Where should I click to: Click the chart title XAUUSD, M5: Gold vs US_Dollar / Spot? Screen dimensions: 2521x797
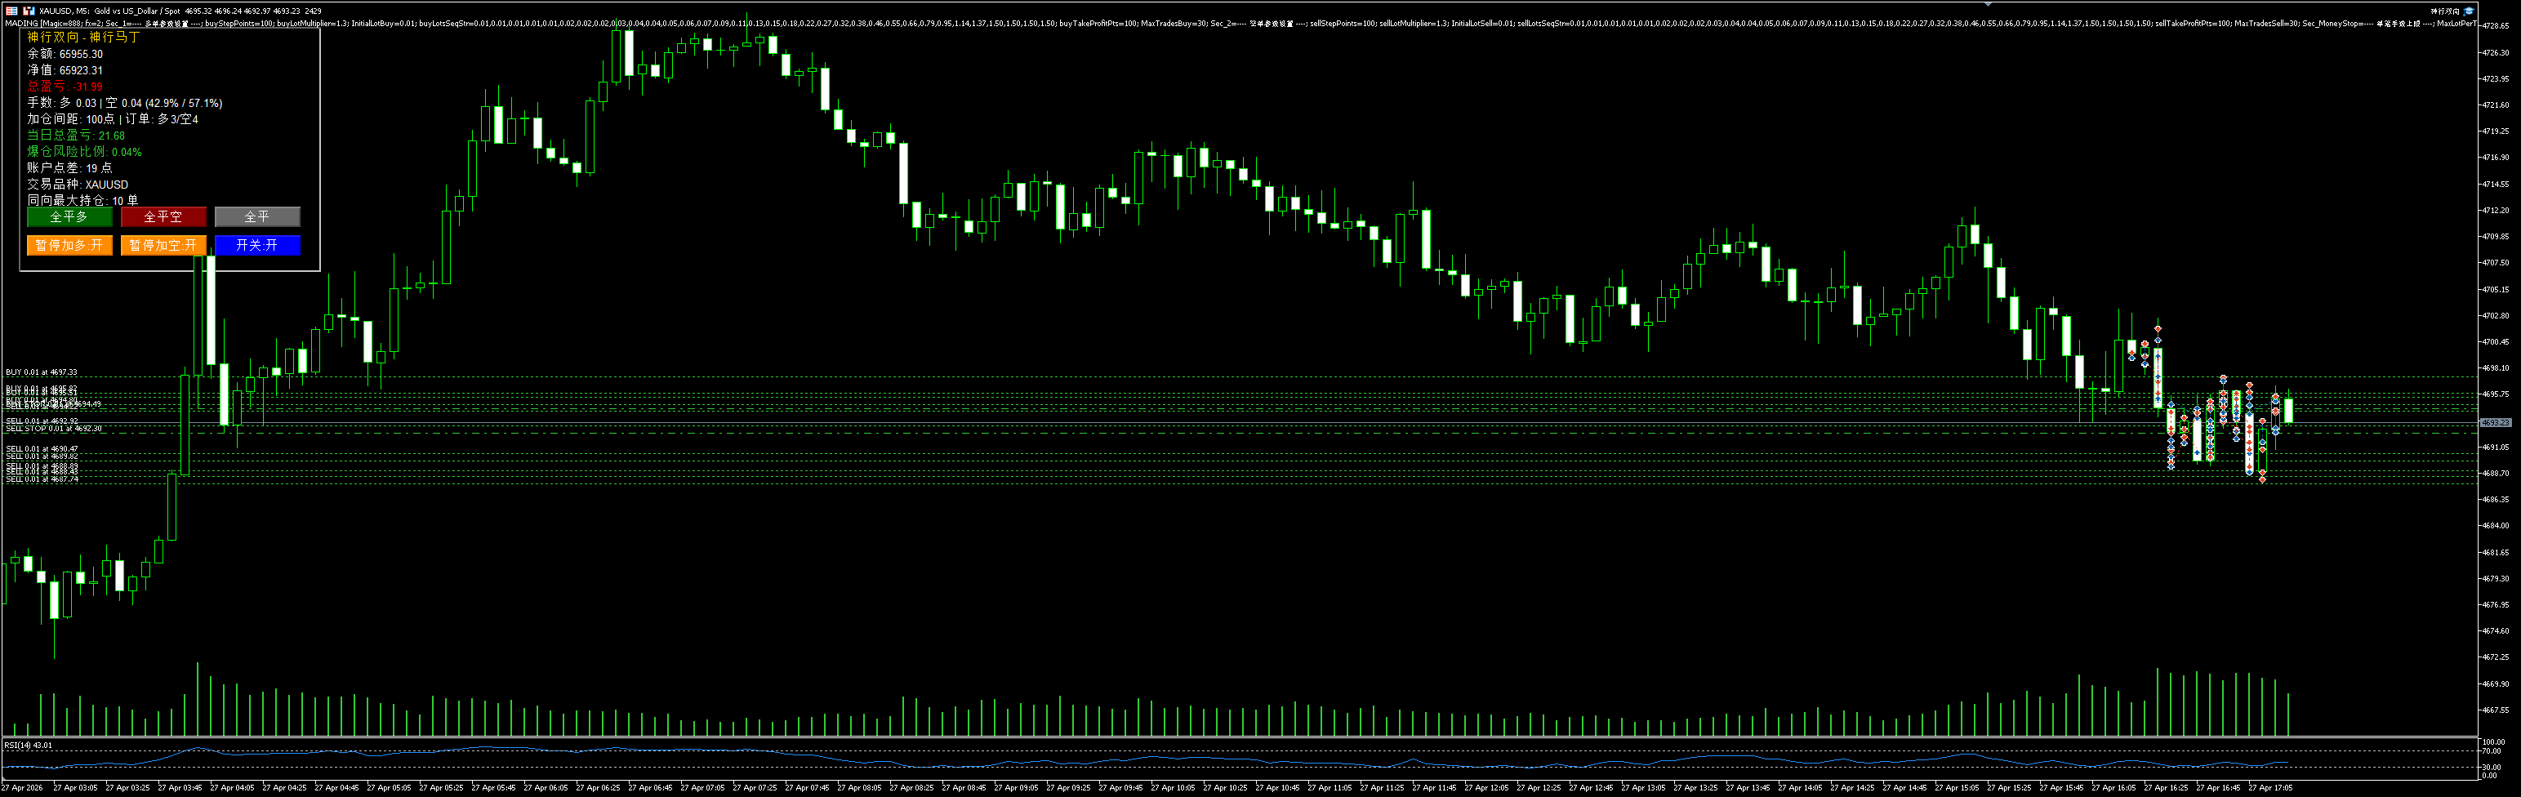(109, 11)
